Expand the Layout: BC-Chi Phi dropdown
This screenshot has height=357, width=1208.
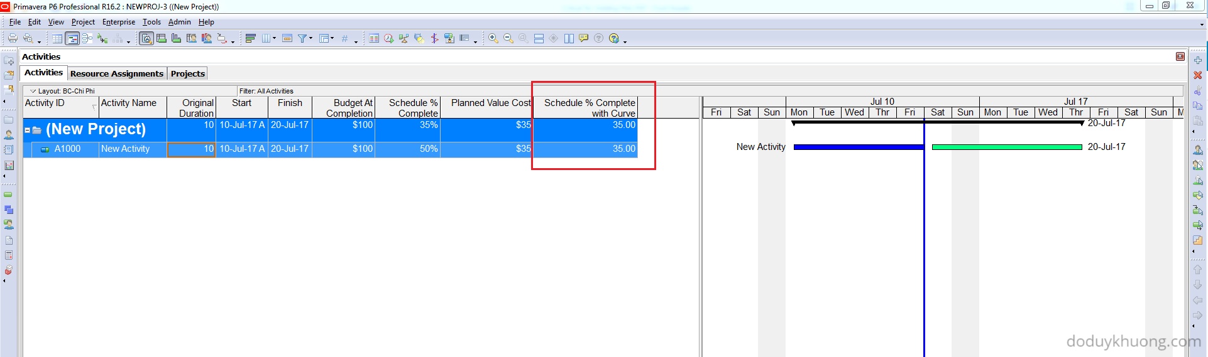tap(33, 91)
